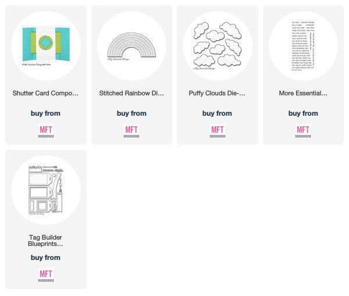Image resolution: width=349 pixels, height=296 pixels.
Task: Open the Puffy Clouds die thumbnail
Action: point(218,46)
